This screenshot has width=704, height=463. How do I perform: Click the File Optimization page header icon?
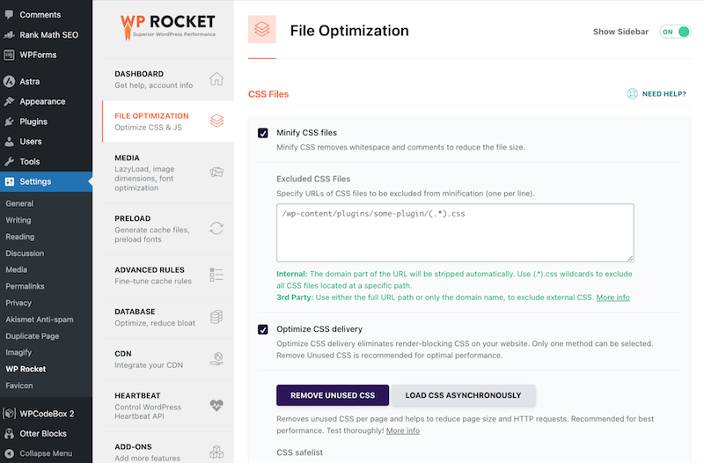261,29
